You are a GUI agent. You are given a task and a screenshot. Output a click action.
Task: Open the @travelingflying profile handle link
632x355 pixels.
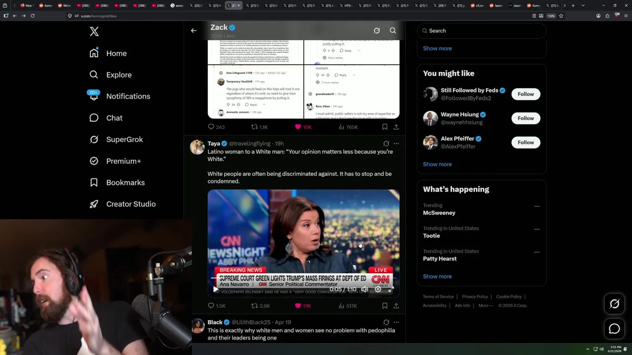coord(249,143)
